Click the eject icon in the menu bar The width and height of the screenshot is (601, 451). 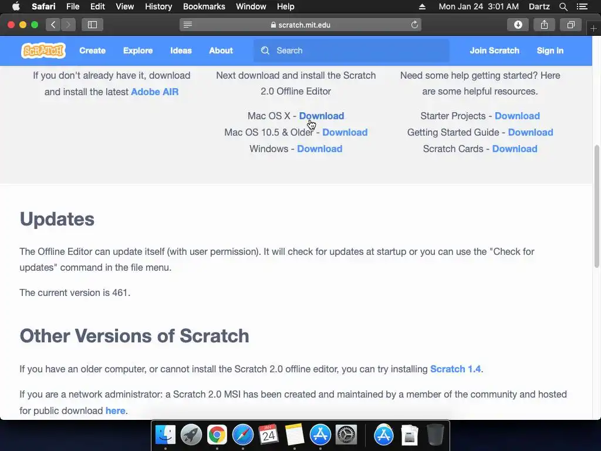tap(422, 6)
